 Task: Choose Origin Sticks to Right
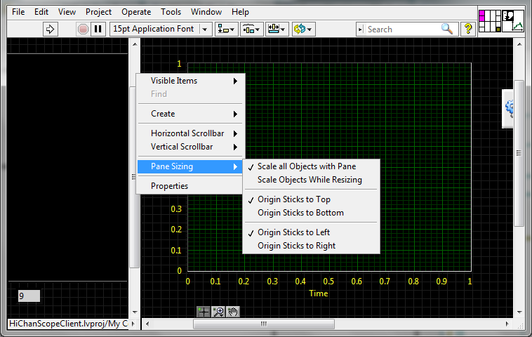(x=296, y=246)
